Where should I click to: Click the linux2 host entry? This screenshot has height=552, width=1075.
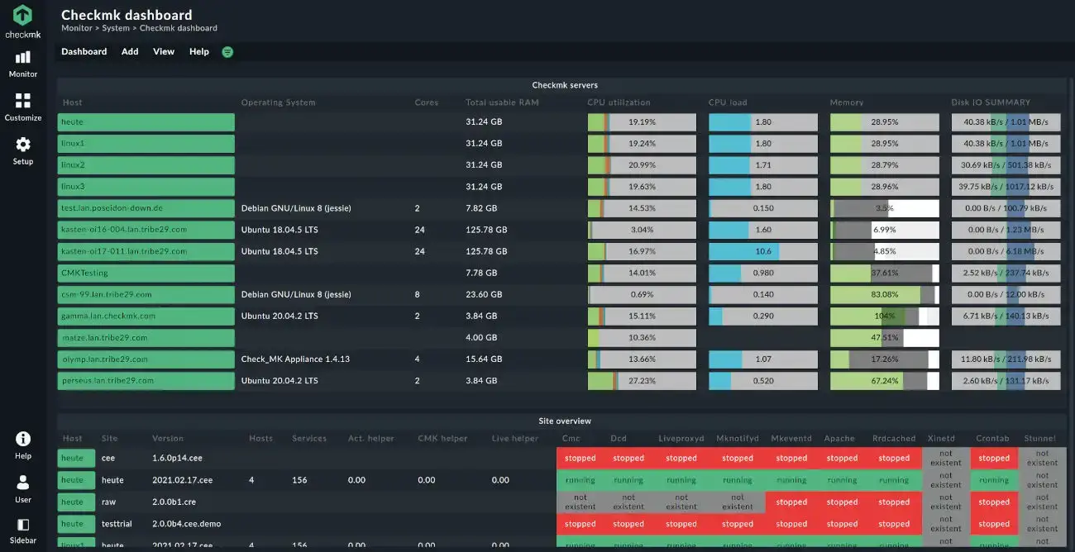click(74, 165)
